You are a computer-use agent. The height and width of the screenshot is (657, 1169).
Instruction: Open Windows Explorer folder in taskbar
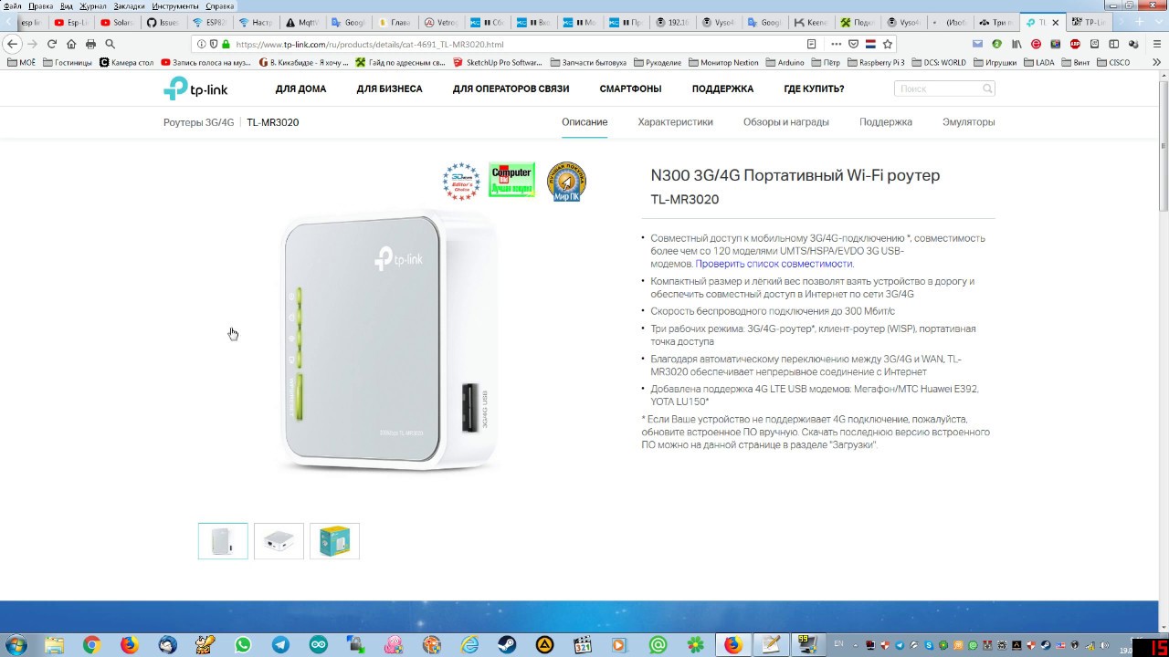[54, 645]
